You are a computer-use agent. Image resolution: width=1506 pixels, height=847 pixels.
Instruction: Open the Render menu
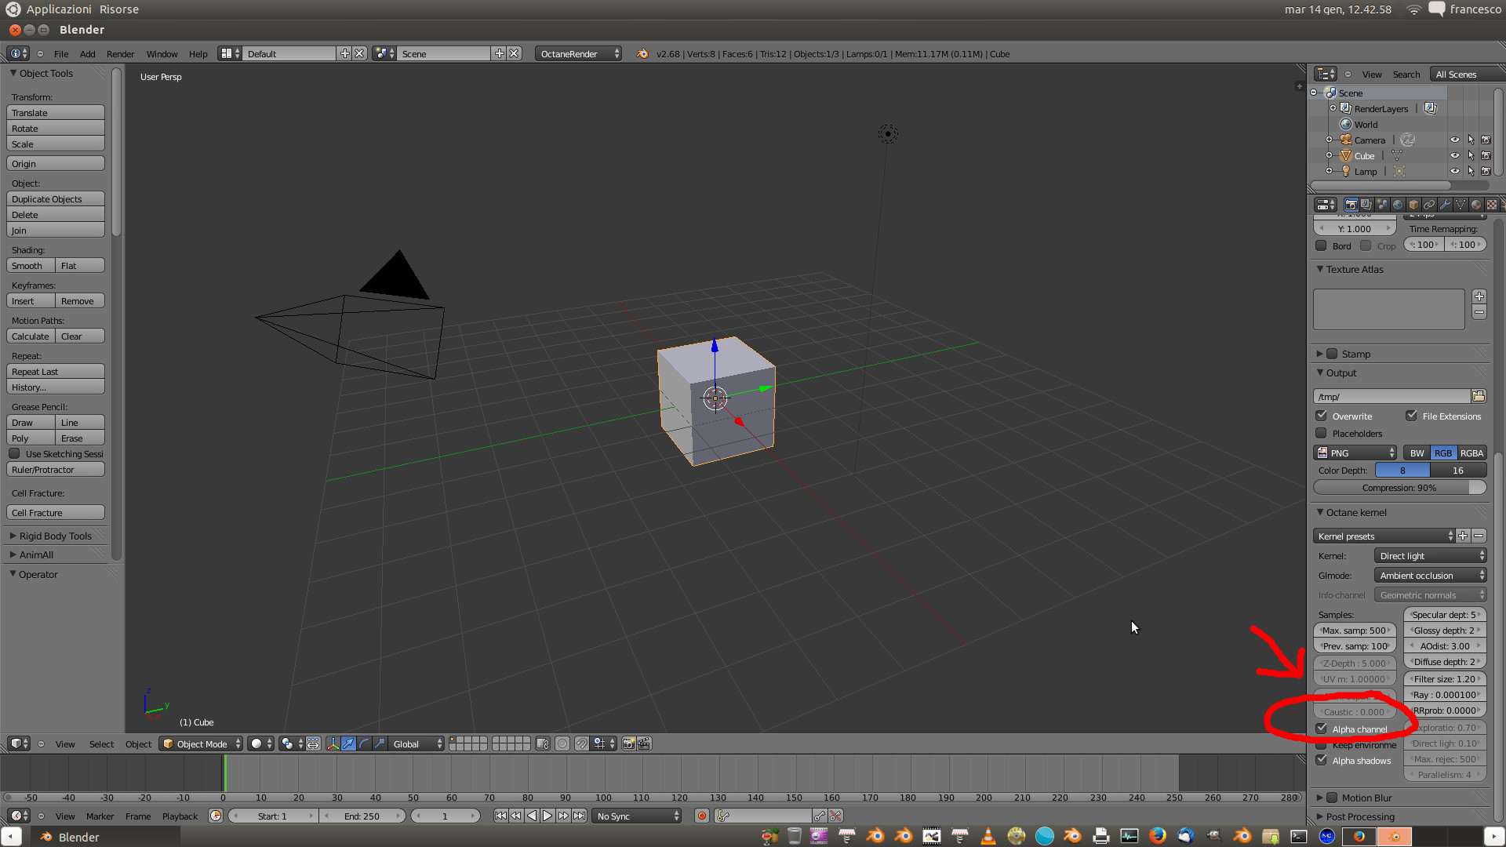tap(120, 54)
